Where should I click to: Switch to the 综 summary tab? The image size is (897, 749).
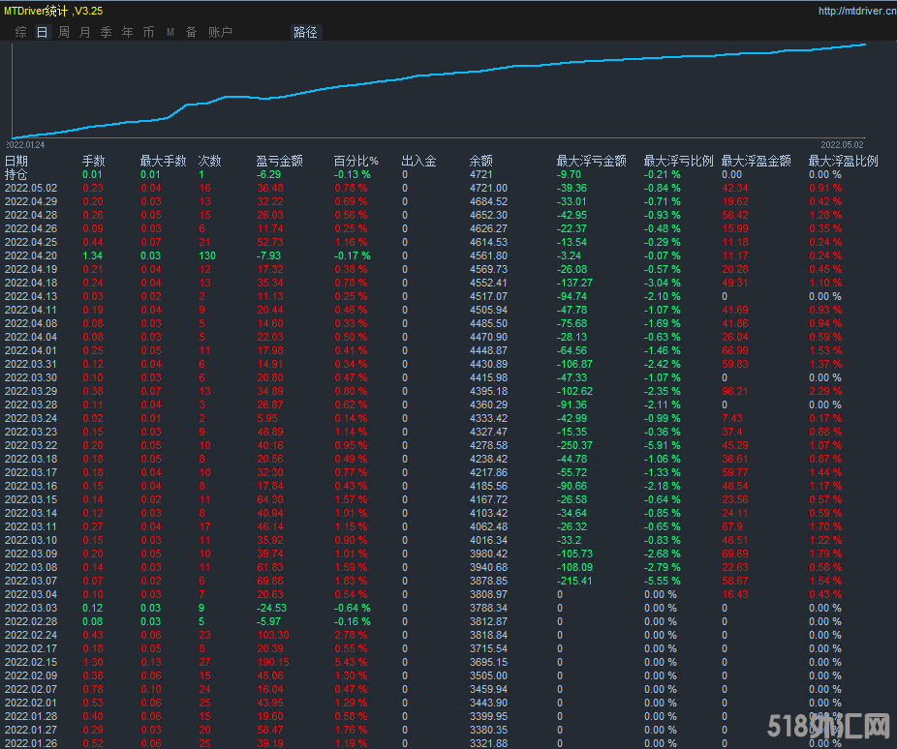(x=21, y=32)
